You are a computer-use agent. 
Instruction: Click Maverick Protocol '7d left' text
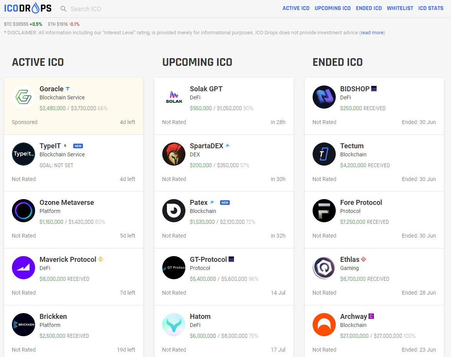pyautogui.click(x=128, y=293)
